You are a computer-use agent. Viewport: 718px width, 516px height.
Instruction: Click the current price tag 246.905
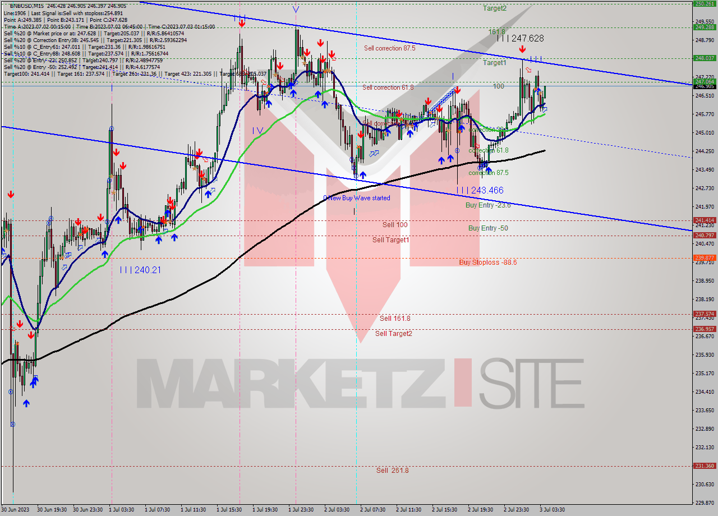pyautogui.click(x=705, y=86)
